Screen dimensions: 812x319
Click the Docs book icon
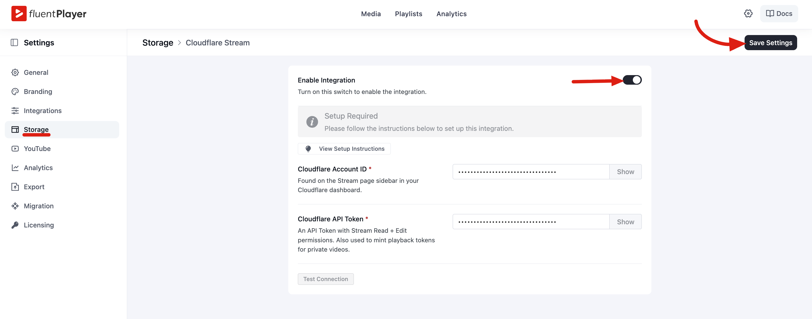point(770,14)
